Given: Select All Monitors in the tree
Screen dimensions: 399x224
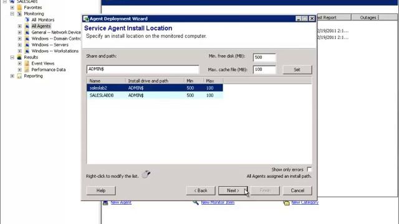Looking at the screenshot, I should (x=43, y=20).
